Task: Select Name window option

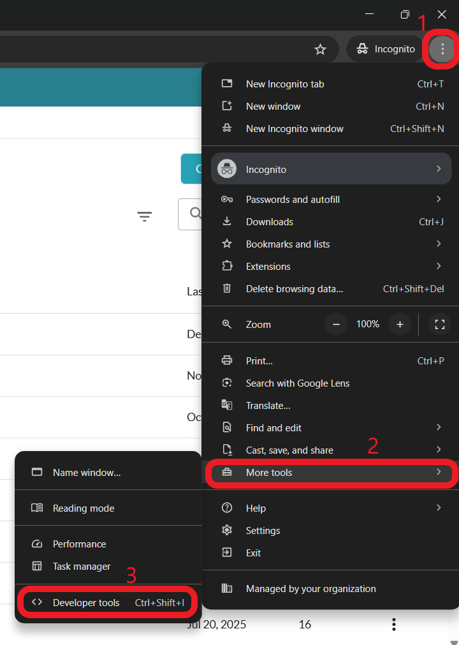Action: click(108, 473)
